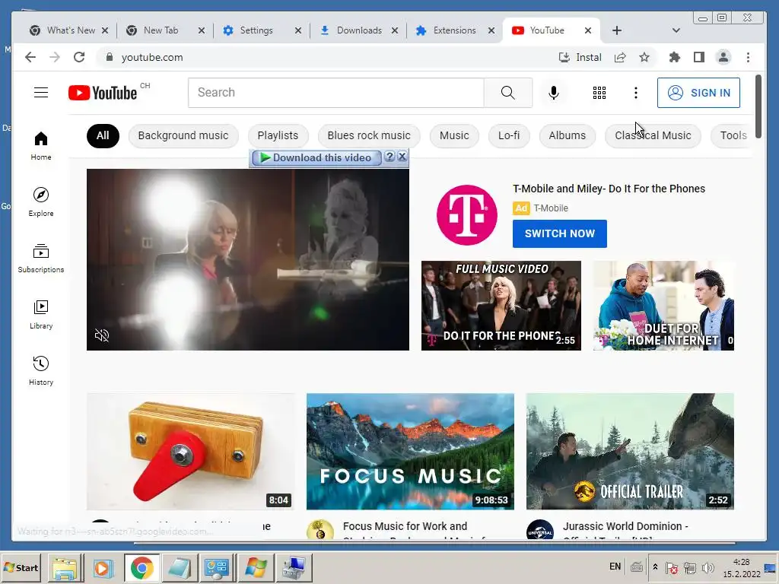
Task: Select Background music chip
Action: coord(183,135)
